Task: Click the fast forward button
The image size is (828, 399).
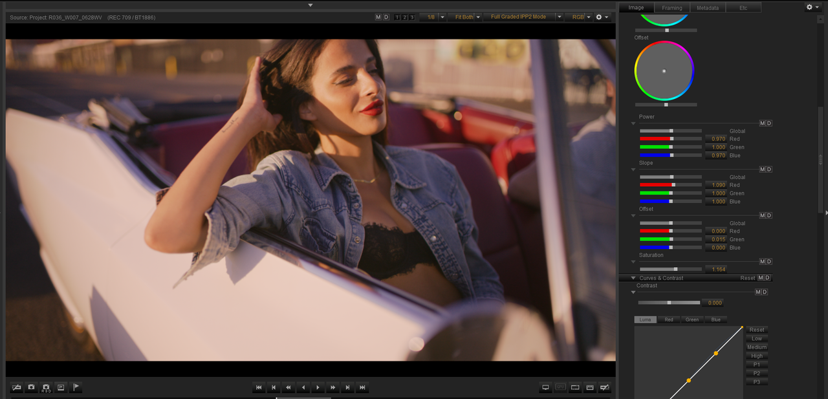Action: [x=333, y=387]
